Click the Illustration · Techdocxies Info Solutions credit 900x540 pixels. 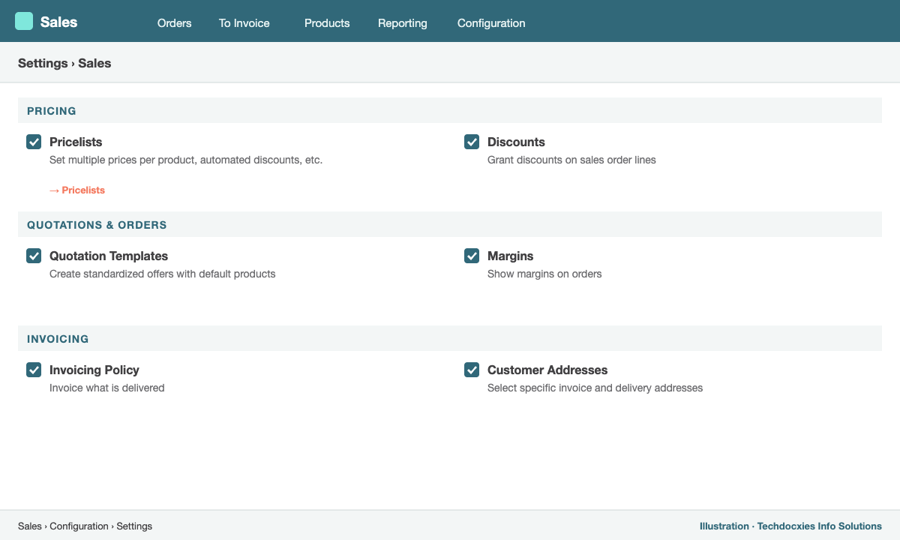tap(790, 526)
